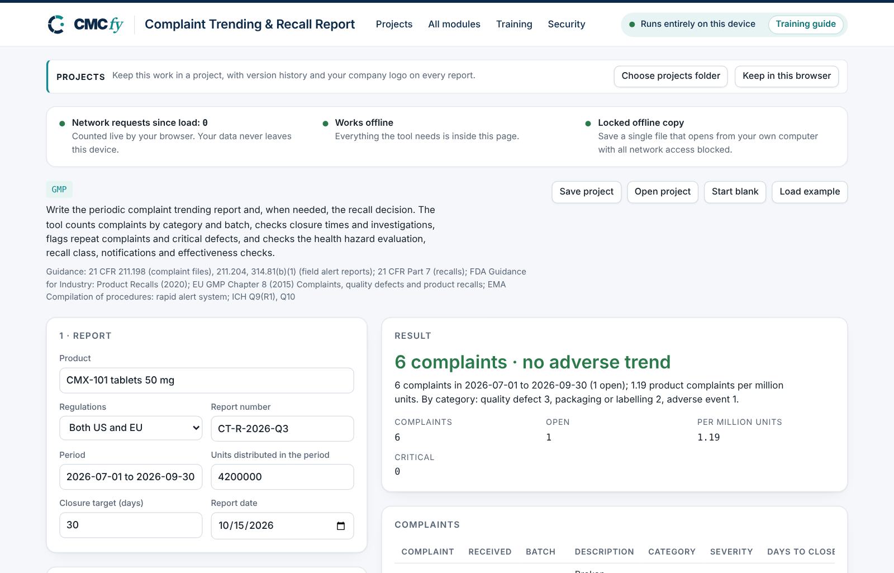Click the DESCRIPTION column header
894x573 pixels.
click(x=604, y=552)
